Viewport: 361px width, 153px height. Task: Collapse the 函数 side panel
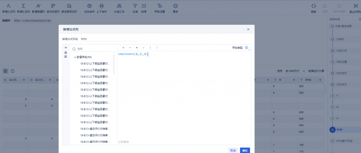pyautogui.click(x=66, y=48)
